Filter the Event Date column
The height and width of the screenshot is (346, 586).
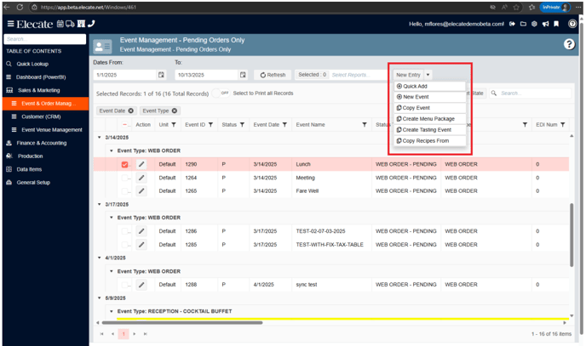[284, 125]
